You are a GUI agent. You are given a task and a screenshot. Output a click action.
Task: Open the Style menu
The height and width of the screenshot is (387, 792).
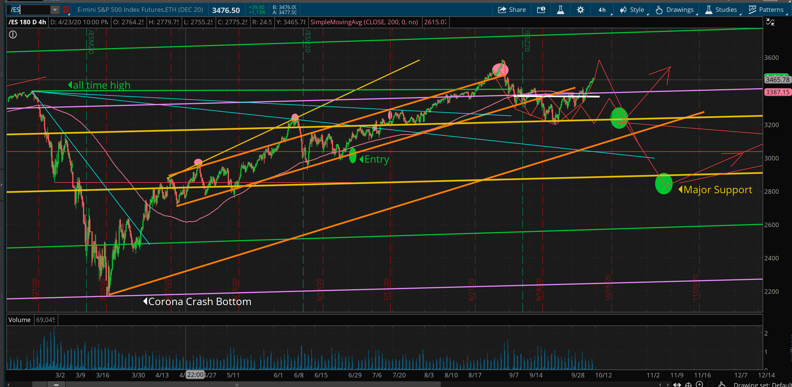[632, 10]
